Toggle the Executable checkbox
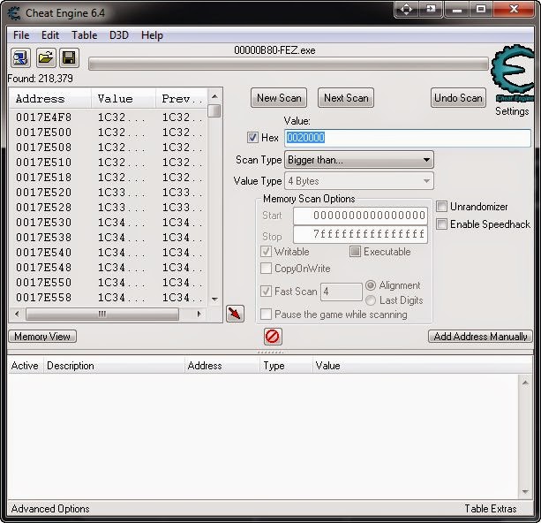Screen dimensions: 541x523 355,251
